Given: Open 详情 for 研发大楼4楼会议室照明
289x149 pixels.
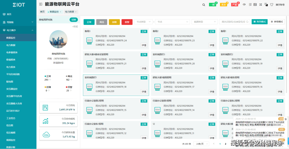Looking at the screenshot, I should (x=144, y=69).
